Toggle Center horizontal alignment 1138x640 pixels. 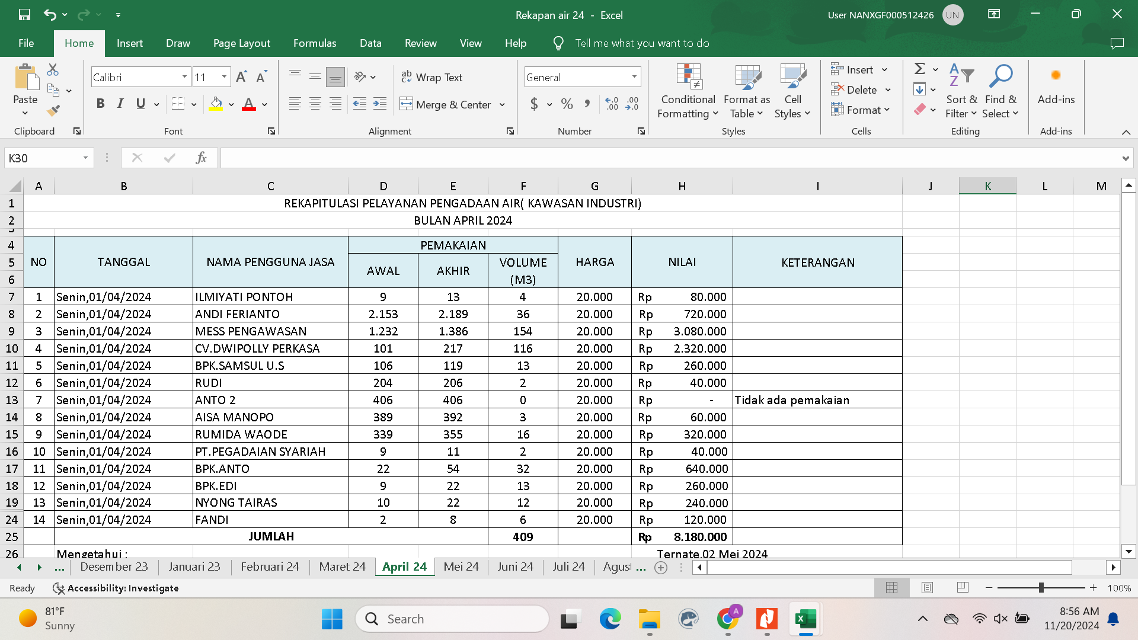coord(315,104)
